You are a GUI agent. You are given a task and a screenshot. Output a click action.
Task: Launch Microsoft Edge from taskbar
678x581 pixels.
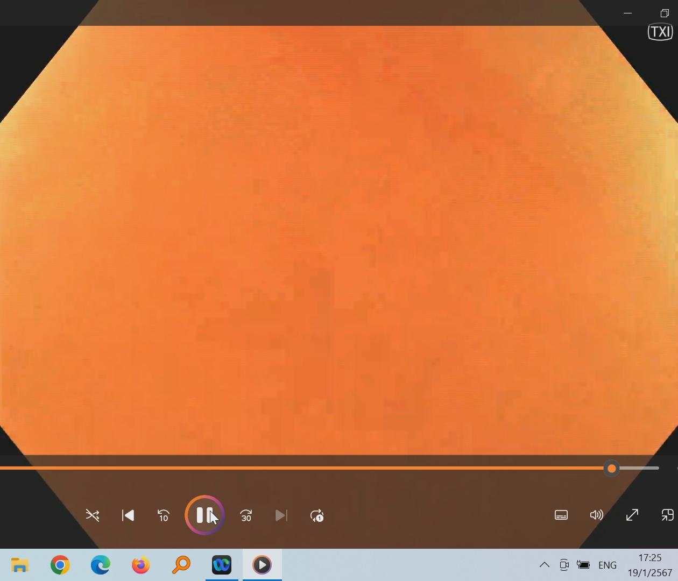pos(101,565)
